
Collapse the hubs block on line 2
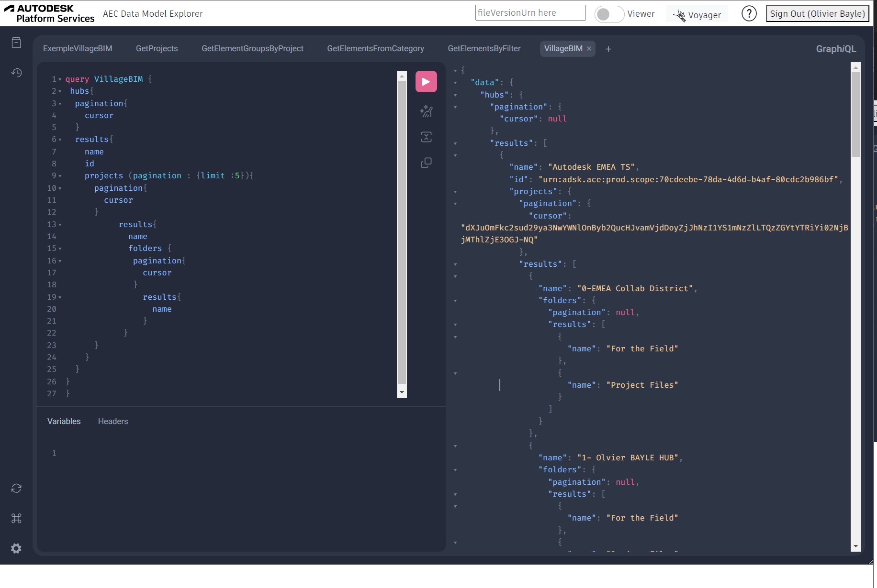coord(60,91)
